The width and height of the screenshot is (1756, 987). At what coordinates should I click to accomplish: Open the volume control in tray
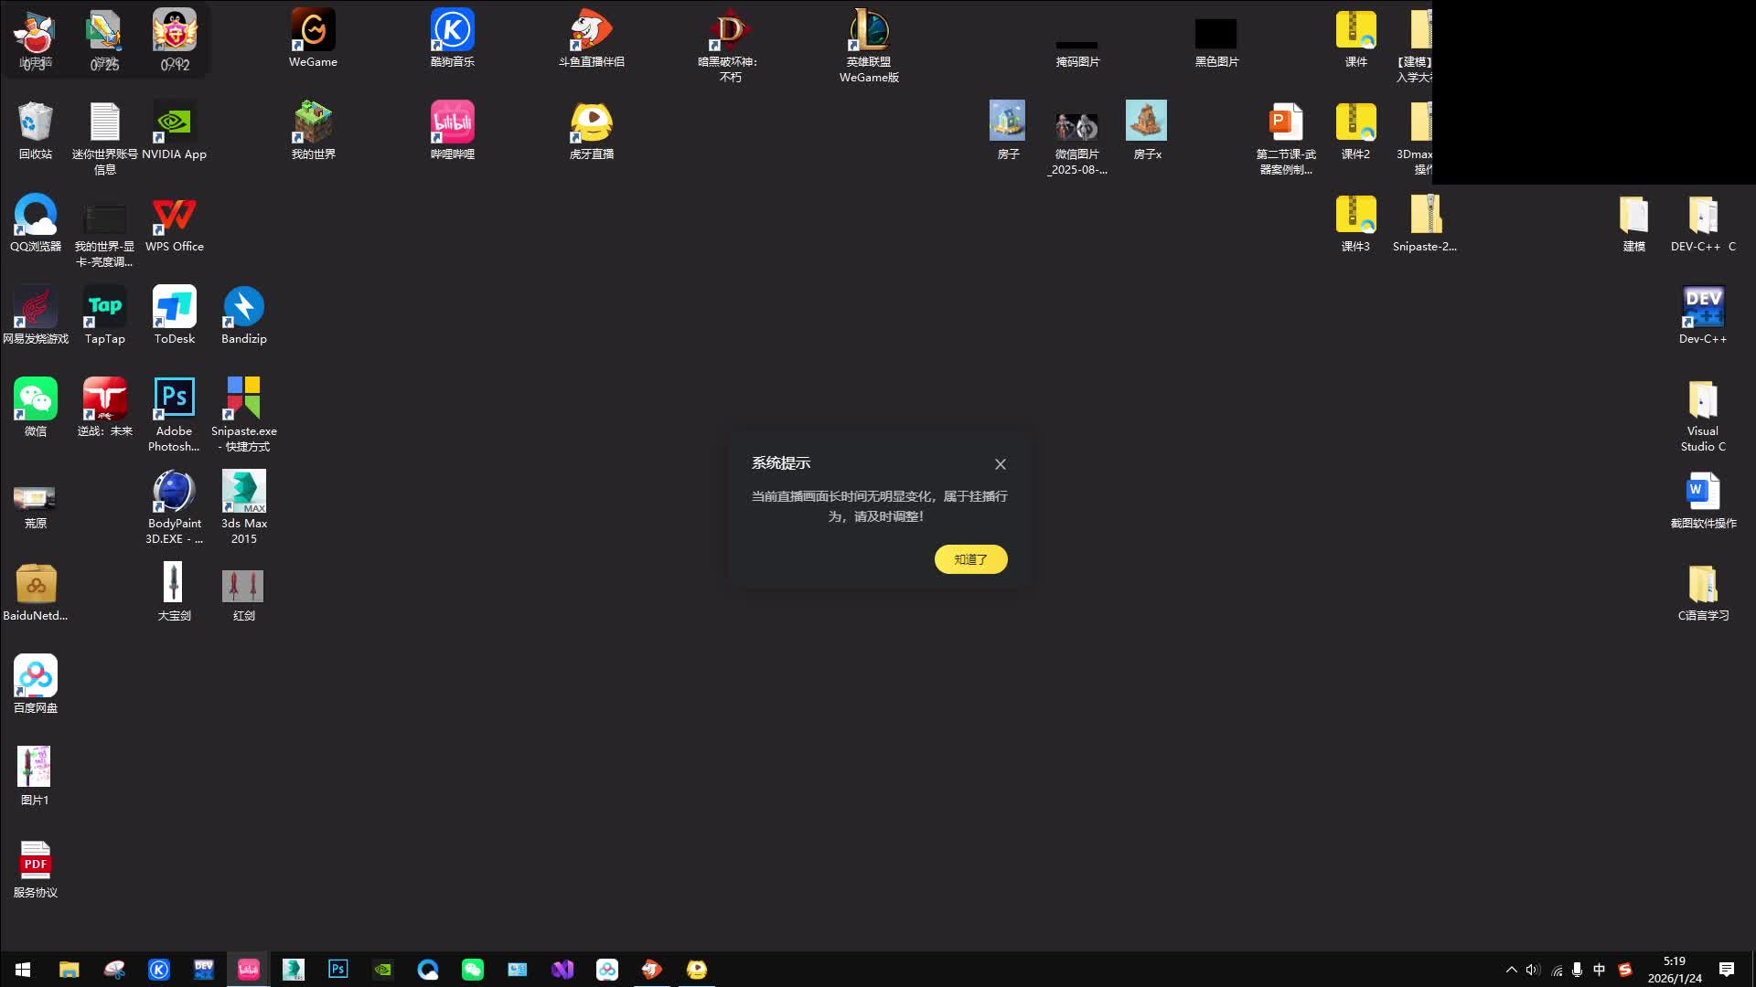coord(1533,970)
